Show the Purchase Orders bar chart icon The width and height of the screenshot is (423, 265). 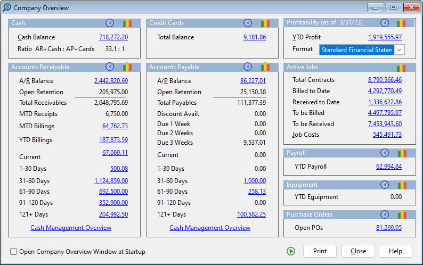tap(402, 214)
